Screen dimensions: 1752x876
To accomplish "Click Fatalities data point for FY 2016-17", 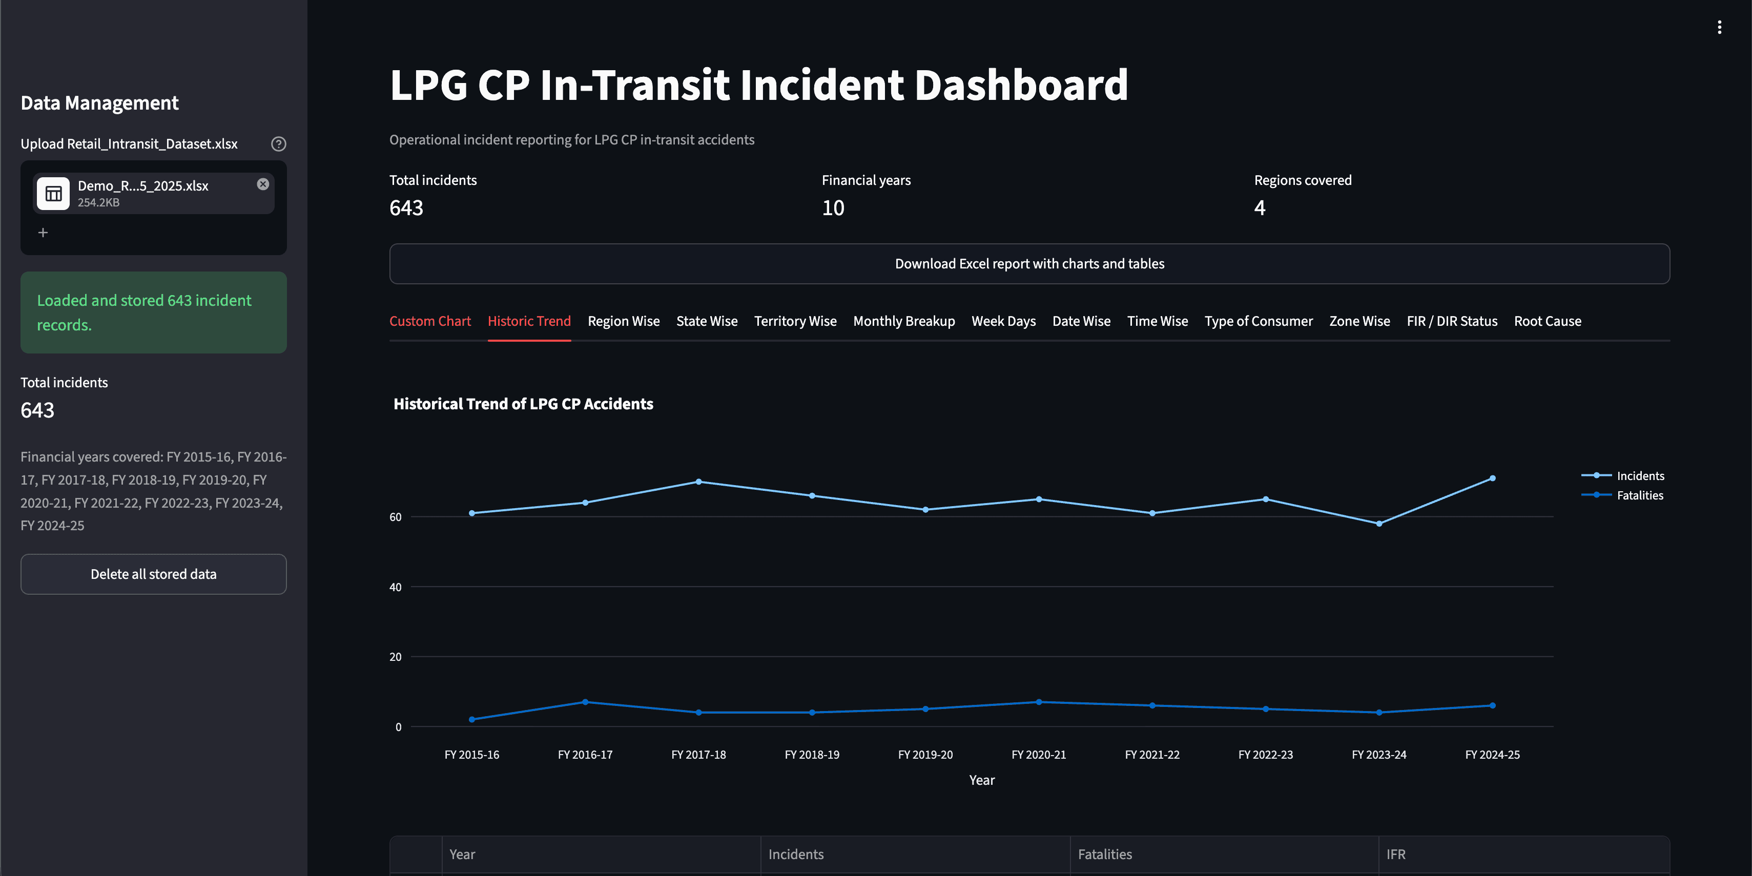I will pos(585,702).
